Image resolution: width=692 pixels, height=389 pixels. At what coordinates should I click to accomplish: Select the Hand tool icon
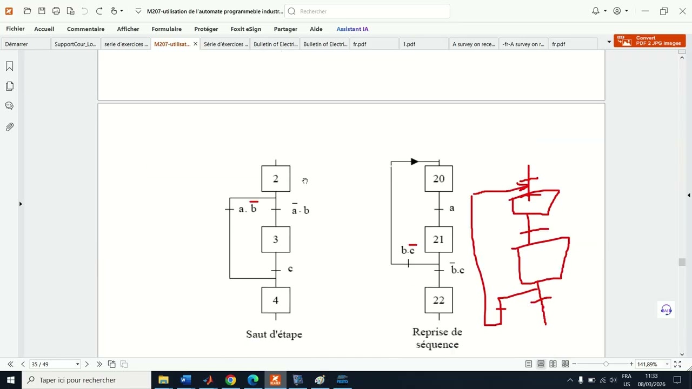[114, 11]
